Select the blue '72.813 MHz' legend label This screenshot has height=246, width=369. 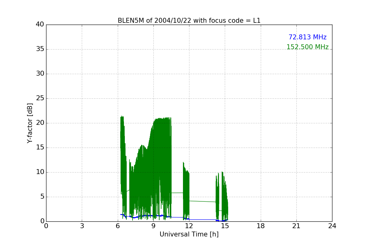[307, 37]
